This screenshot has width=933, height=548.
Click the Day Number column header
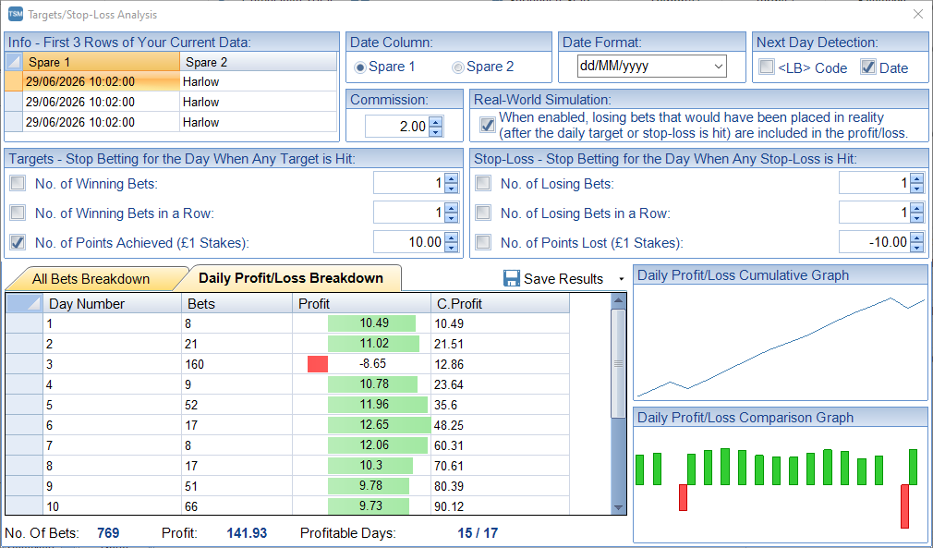point(113,303)
